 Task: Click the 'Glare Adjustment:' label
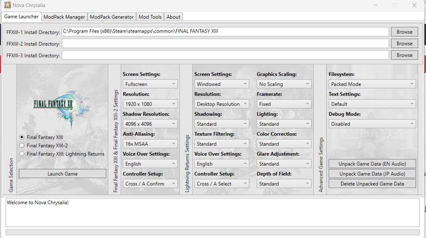[278, 154]
